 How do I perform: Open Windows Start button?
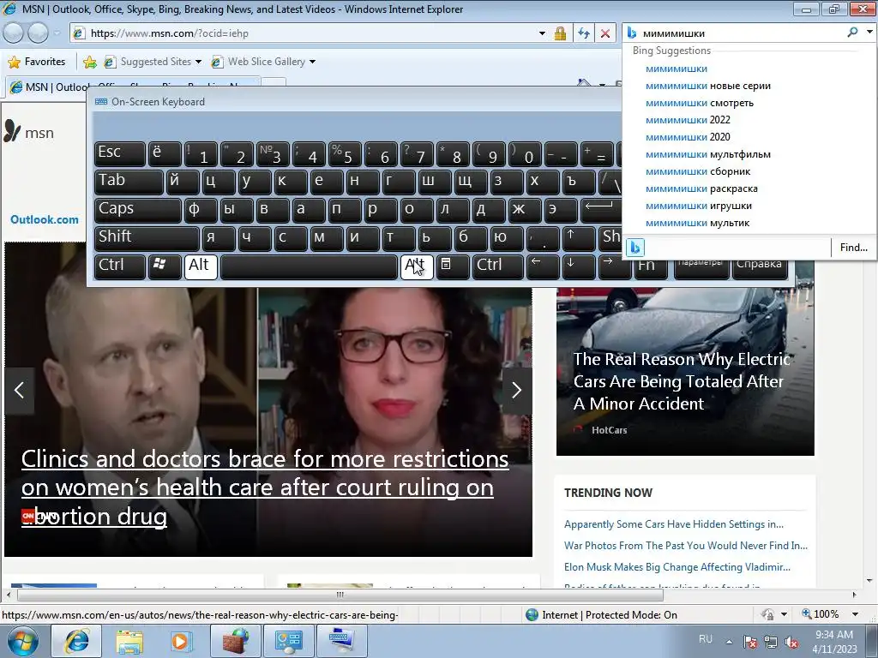(x=22, y=641)
